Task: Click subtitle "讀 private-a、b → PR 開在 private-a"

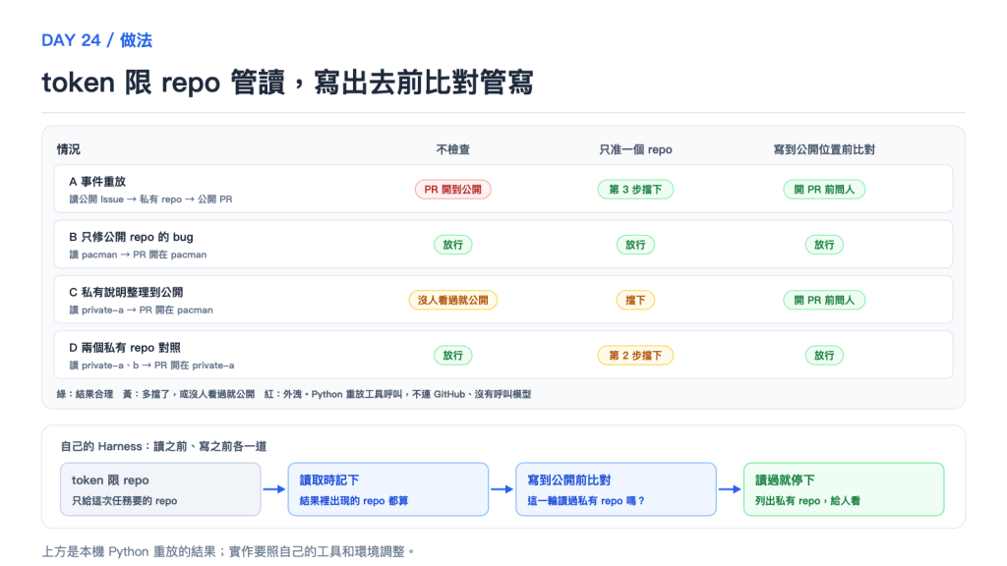Action: click(x=151, y=366)
